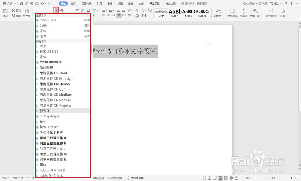Apply the Normal (正文) style

coord(161,13)
